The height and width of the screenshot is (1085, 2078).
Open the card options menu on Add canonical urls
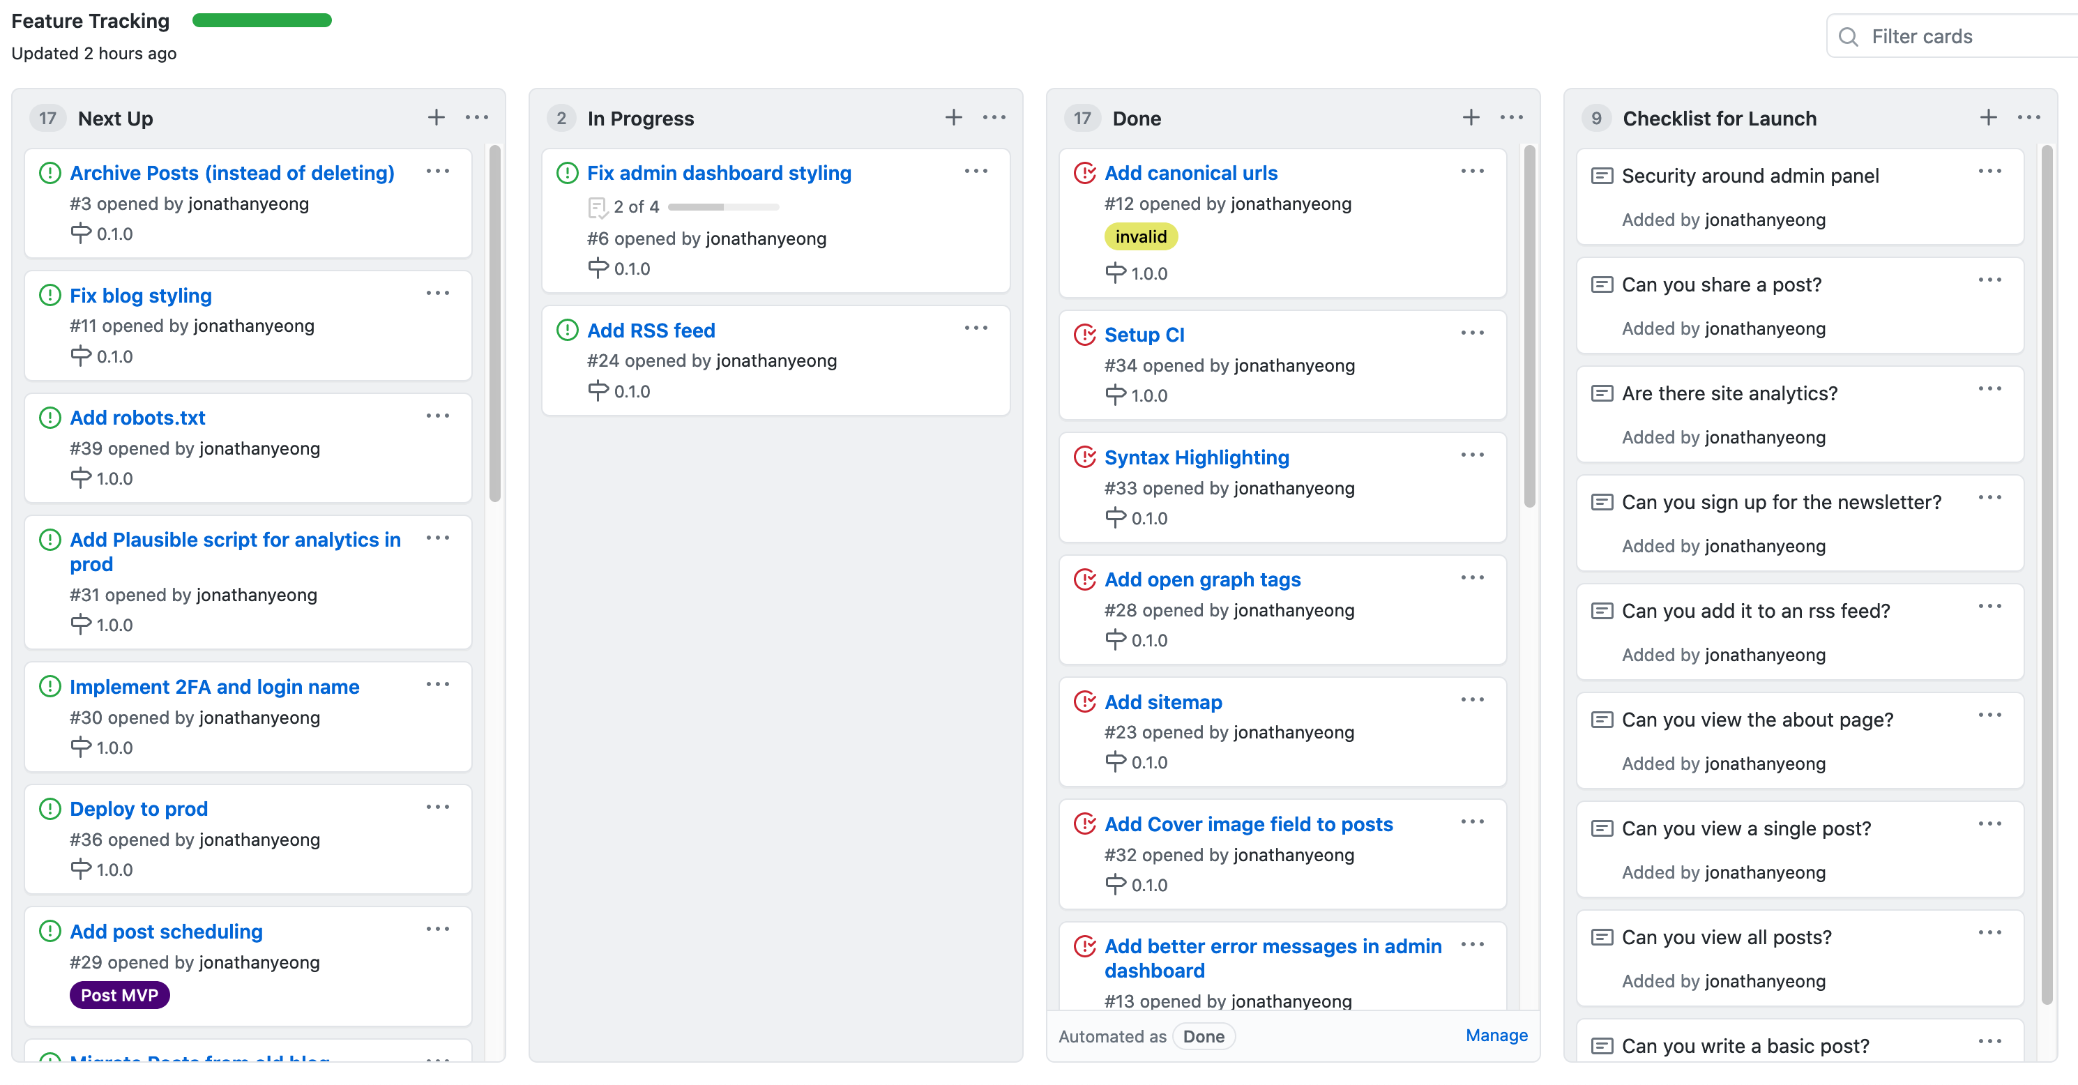(x=1472, y=171)
